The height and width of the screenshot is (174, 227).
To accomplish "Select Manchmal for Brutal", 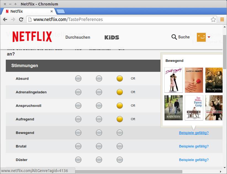I will coord(99,146).
